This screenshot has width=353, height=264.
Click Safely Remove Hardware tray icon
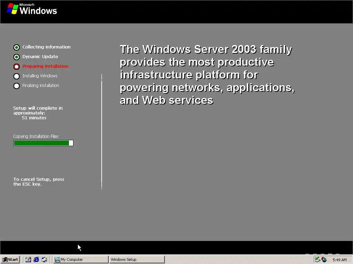point(317,260)
